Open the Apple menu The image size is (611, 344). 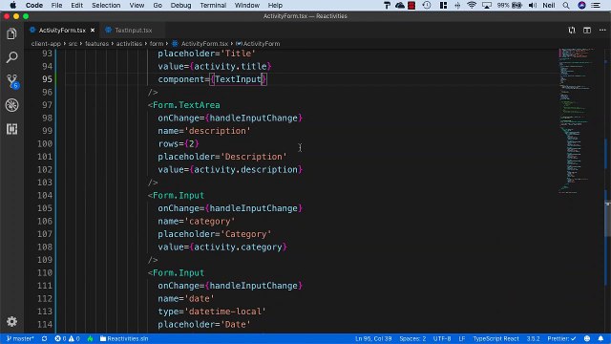(12, 5)
